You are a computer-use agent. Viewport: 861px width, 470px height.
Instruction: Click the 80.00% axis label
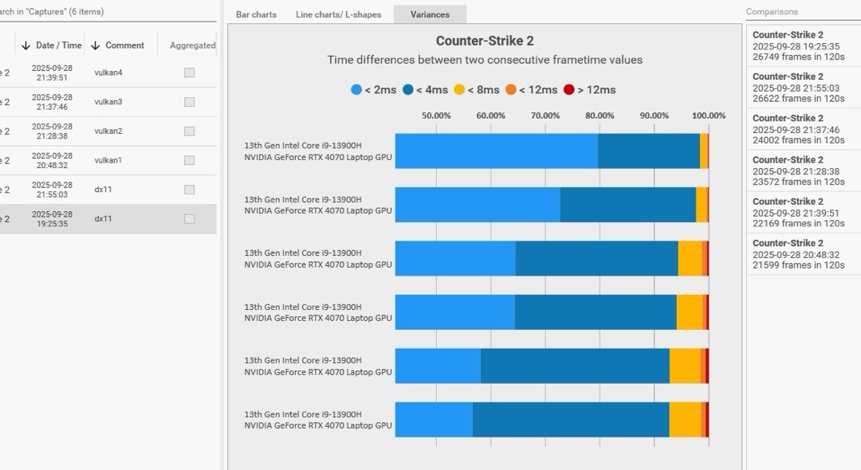click(x=600, y=116)
